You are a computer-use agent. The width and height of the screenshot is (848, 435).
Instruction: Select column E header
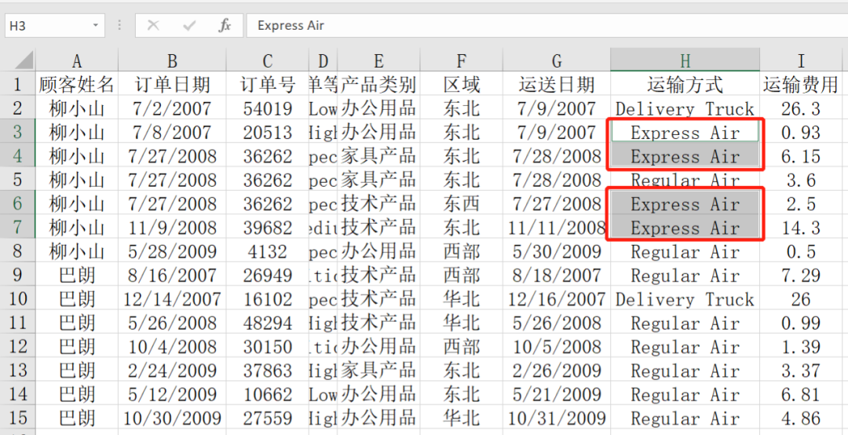pos(378,60)
